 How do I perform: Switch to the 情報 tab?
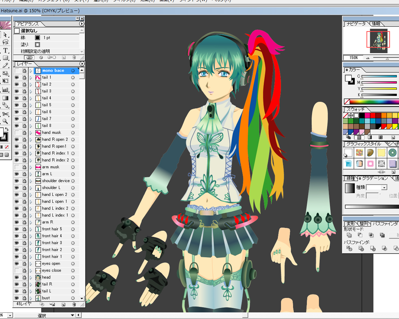376,24
